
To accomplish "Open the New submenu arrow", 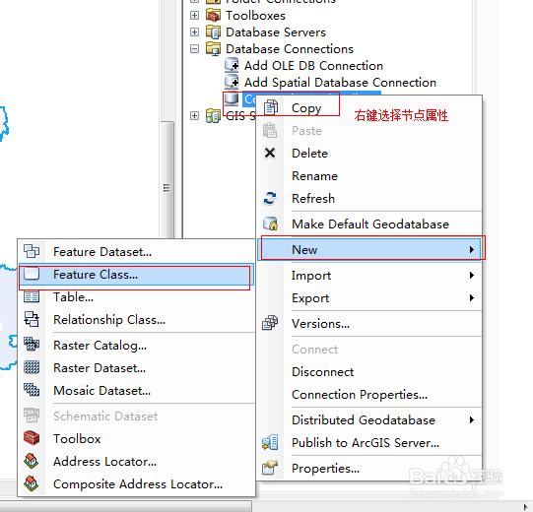I will point(472,249).
